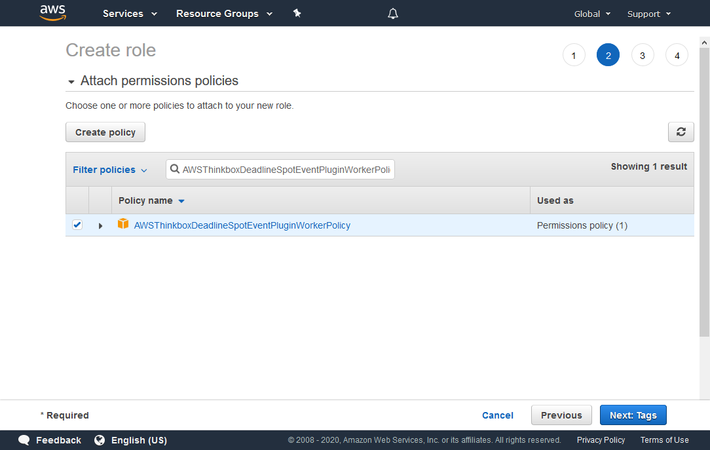Open the AWSThinkboxDeadlineSpotEventPluginWorkerPolicy link

[242, 225]
